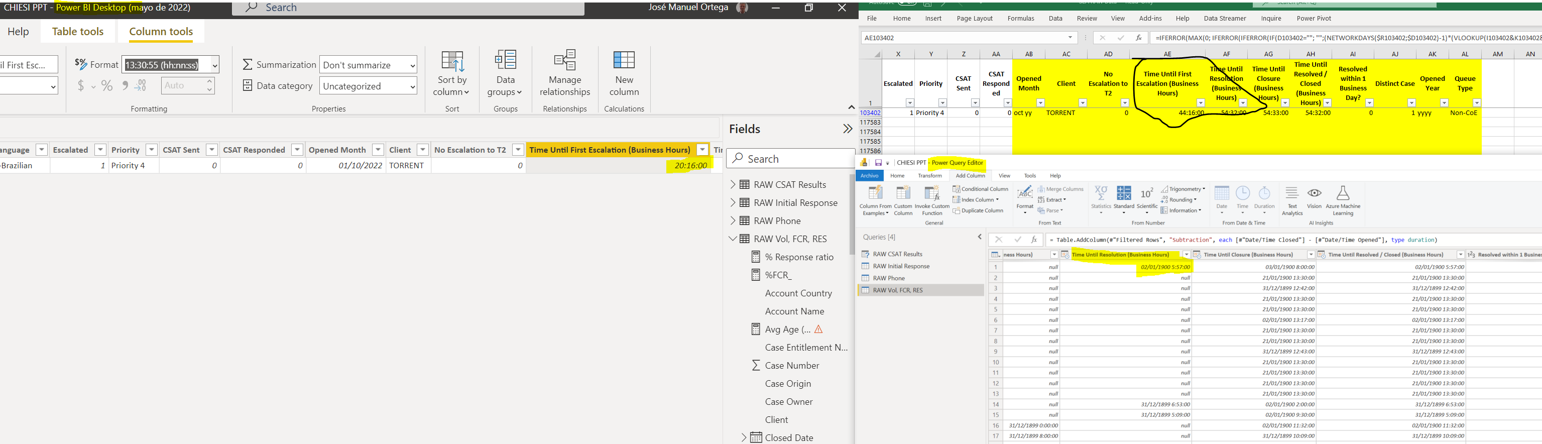Viewport: 1542px width, 444px height.
Task: Click Conditional Column in Power Query
Action: pyautogui.click(x=981, y=189)
